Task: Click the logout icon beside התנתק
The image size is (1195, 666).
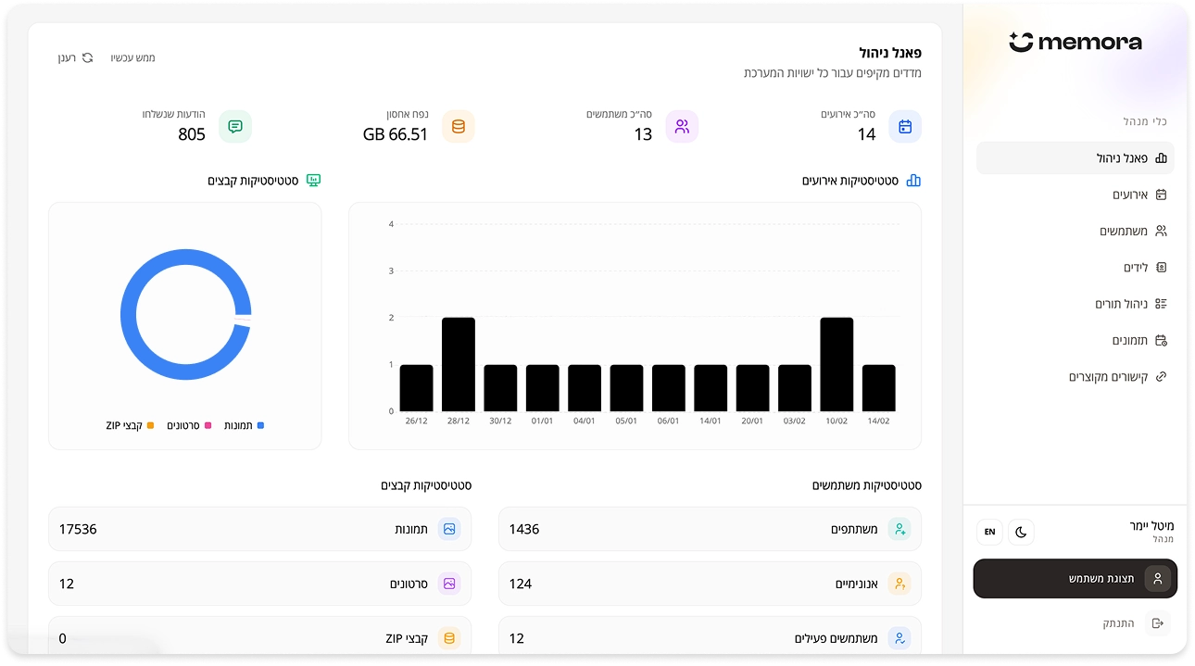Action: [1157, 623]
